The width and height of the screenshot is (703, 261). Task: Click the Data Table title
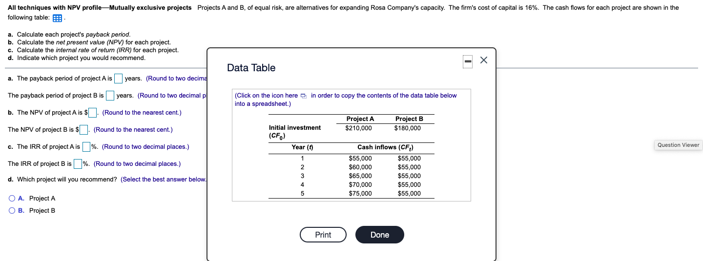(x=251, y=68)
